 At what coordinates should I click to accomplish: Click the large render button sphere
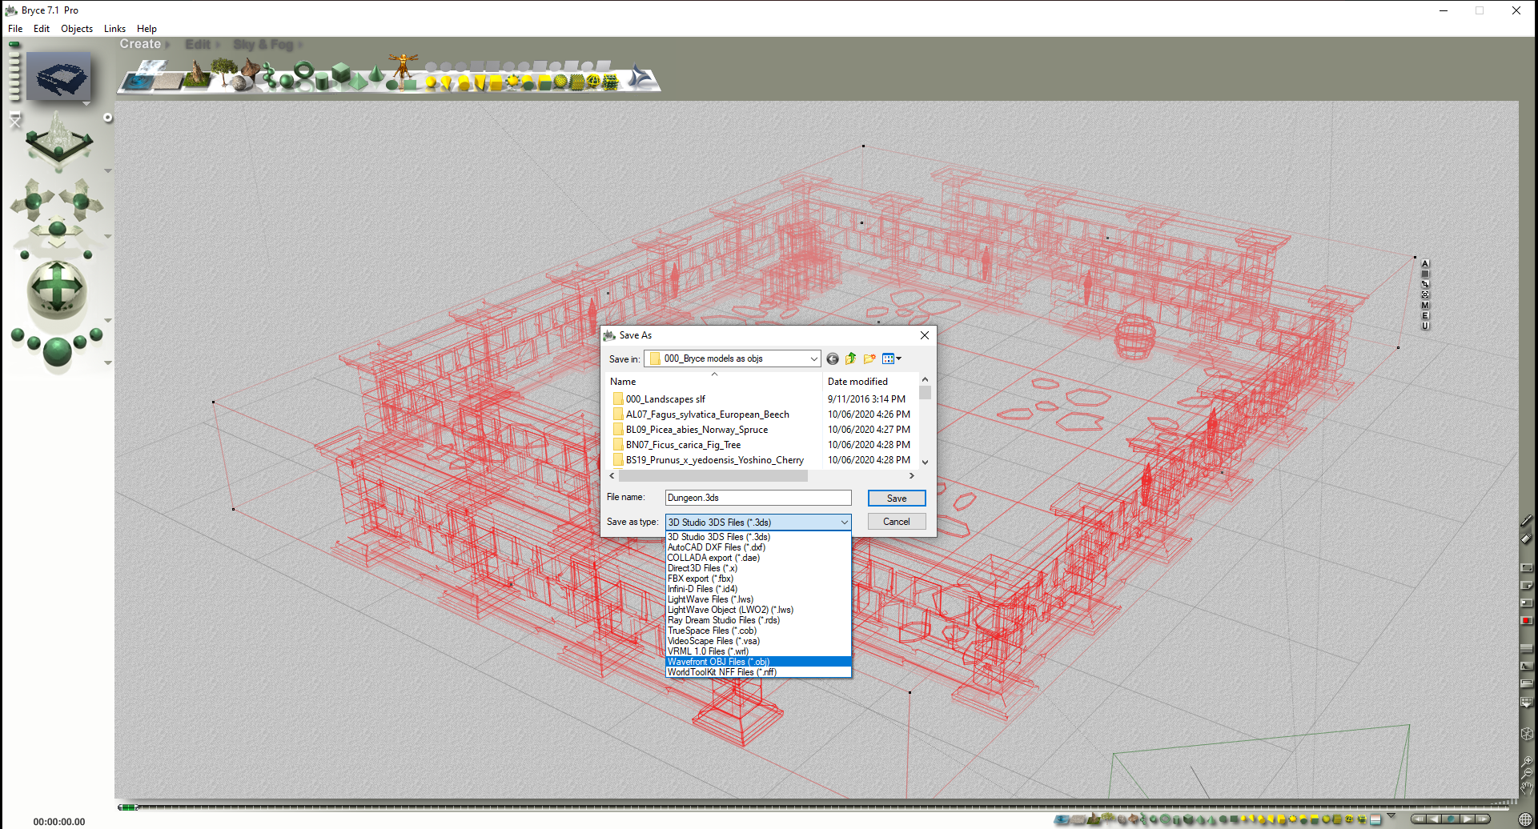click(x=57, y=352)
